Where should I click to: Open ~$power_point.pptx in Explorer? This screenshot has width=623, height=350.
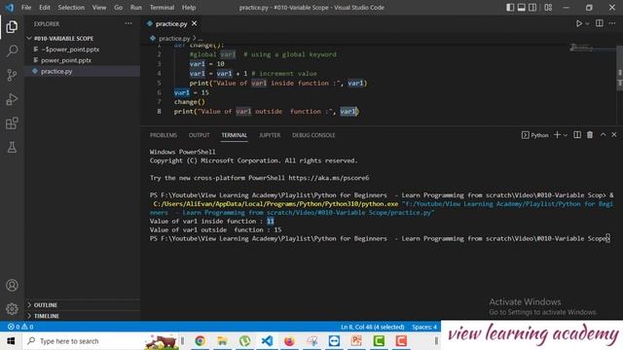70,50
